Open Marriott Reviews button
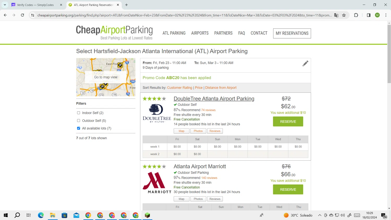The width and height of the screenshot is (391, 220). pyautogui.click(x=215, y=199)
